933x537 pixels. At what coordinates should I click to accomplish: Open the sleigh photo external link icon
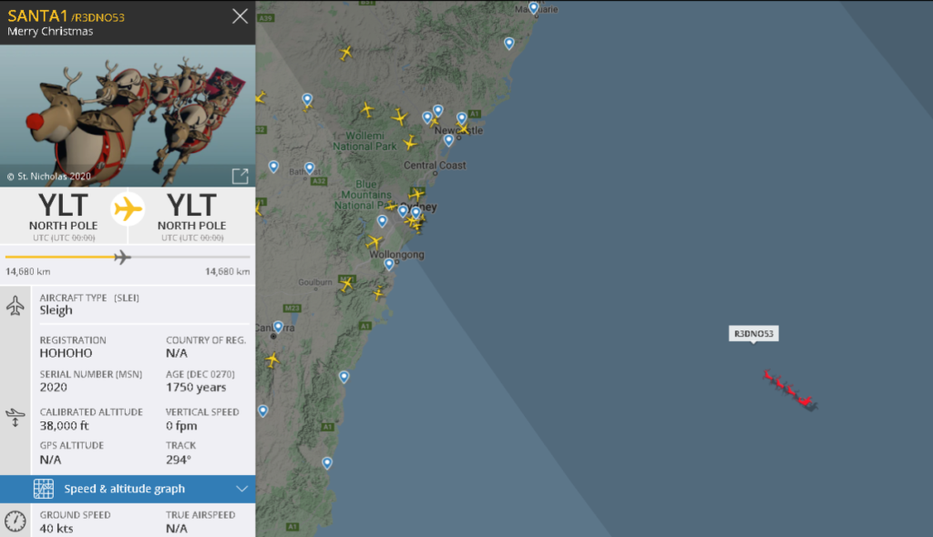point(240,176)
